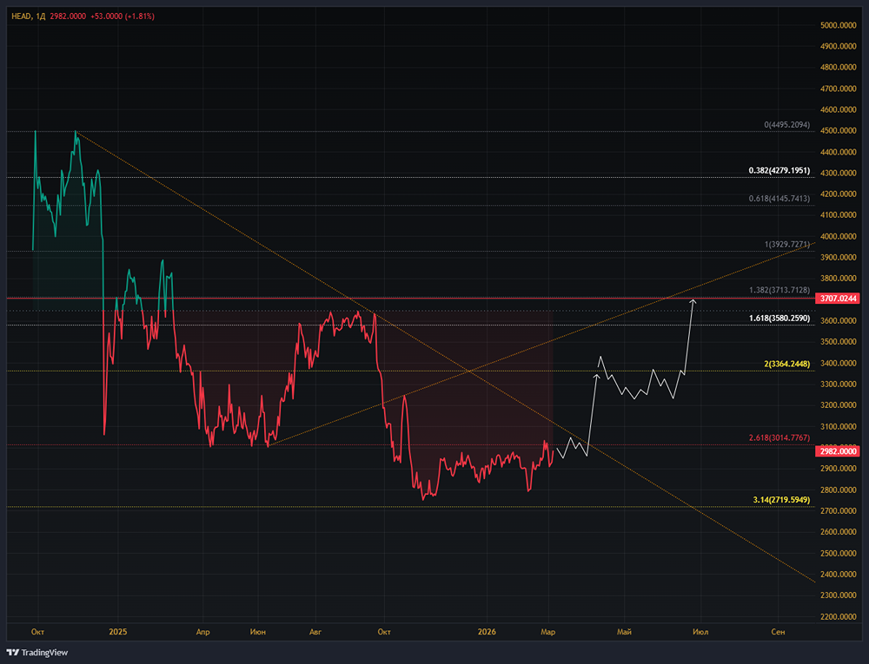Click 4800.0000 on the price axis
The height and width of the screenshot is (664, 869).
point(839,68)
